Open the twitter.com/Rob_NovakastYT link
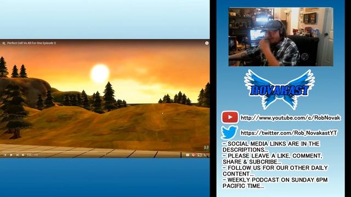 click(x=289, y=133)
